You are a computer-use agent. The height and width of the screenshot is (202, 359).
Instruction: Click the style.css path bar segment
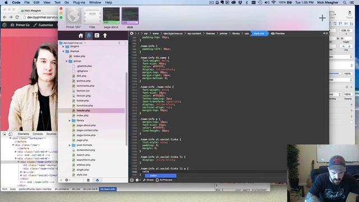259,34
